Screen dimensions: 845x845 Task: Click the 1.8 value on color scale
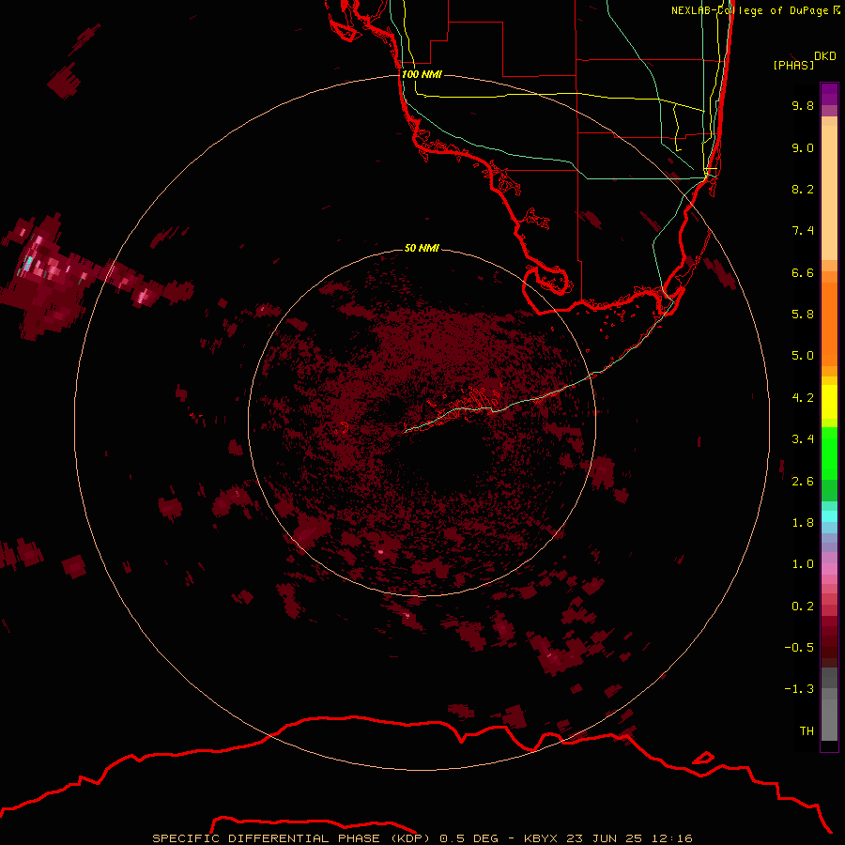click(x=803, y=523)
